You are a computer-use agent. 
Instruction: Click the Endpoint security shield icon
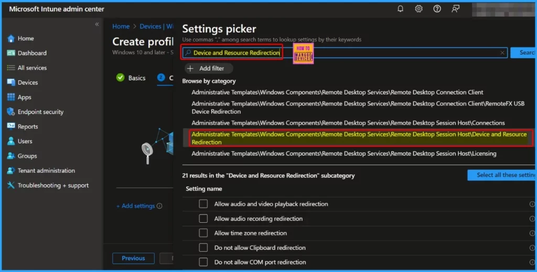tap(11, 112)
